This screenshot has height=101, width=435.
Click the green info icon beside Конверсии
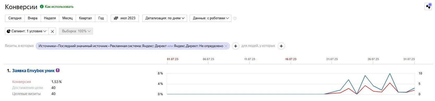coord(42,7)
